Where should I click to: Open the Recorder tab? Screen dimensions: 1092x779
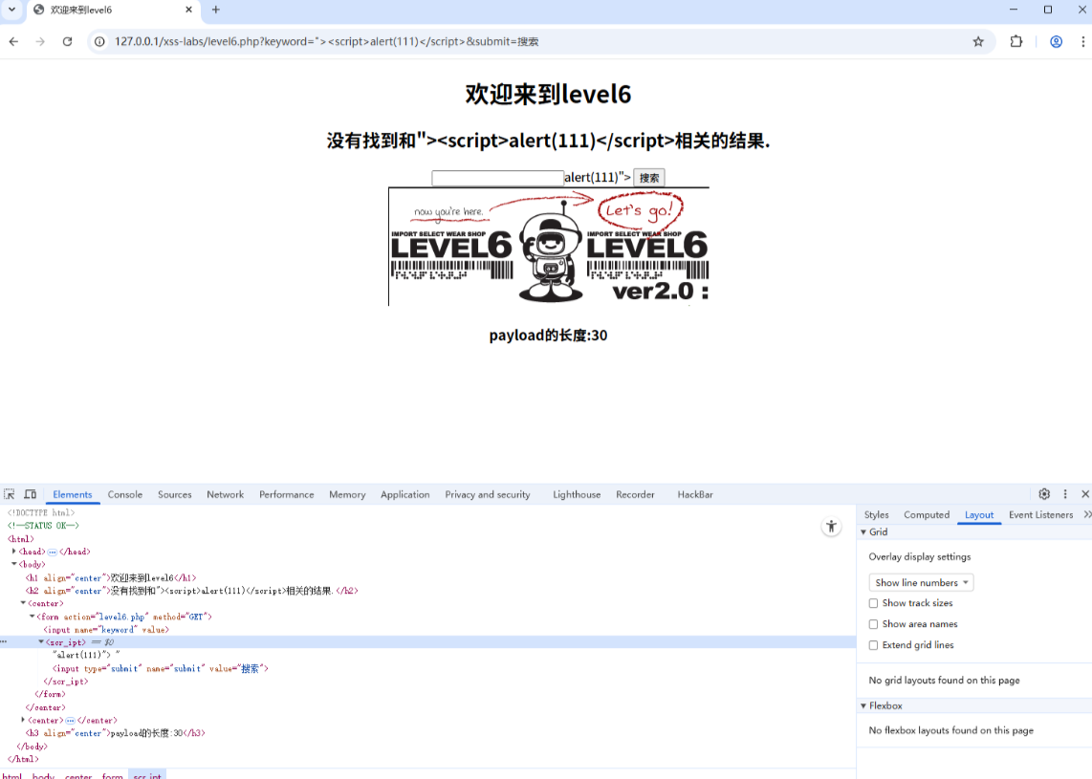point(635,494)
